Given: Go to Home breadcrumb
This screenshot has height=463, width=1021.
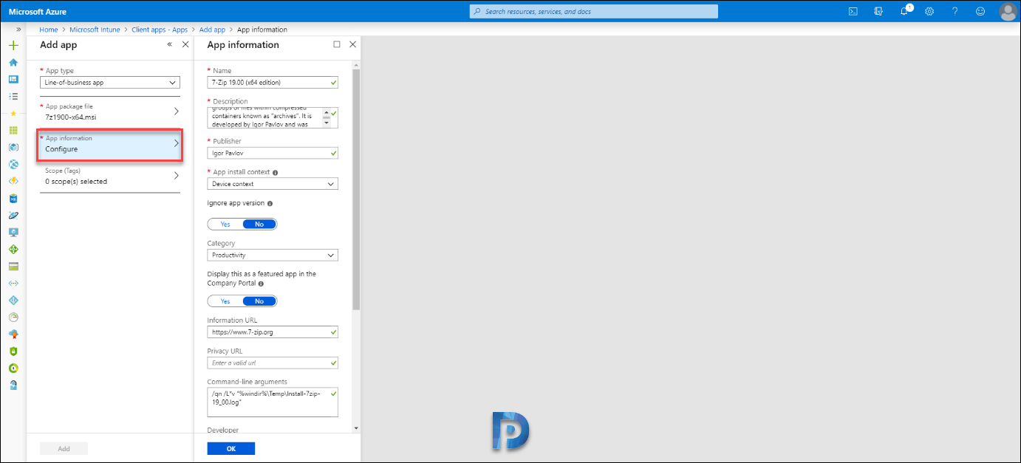Looking at the screenshot, I should pos(49,30).
